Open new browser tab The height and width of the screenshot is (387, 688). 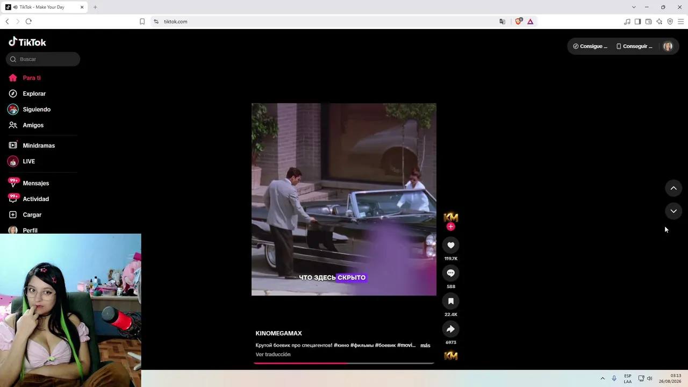[x=95, y=7]
